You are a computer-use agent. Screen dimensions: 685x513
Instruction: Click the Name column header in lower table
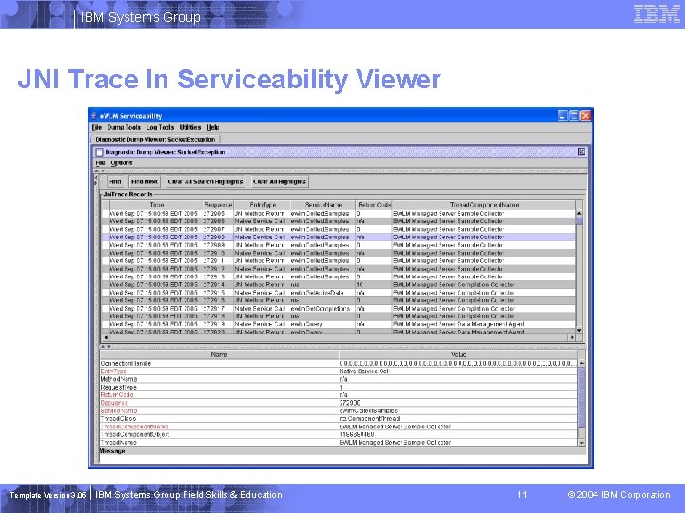pos(220,354)
